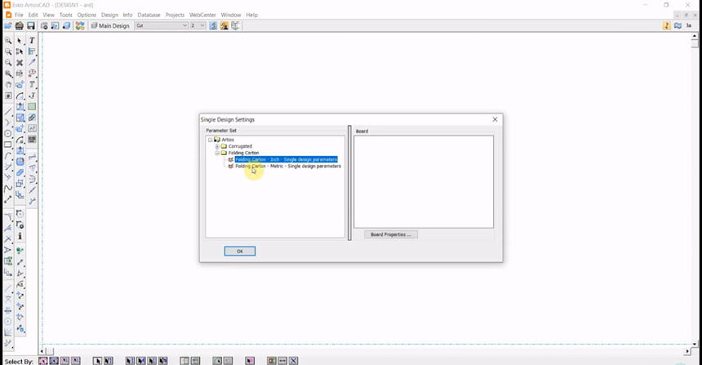Click the colorful rebuild icon in top toolbar
The height and width of the screenshot is (365, 702).
[x=80, y=26]
